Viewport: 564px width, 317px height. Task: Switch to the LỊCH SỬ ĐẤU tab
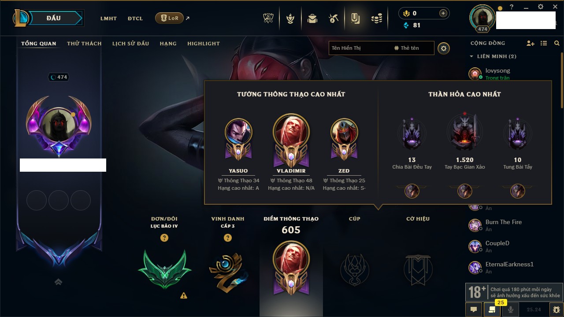click(130, 44)
